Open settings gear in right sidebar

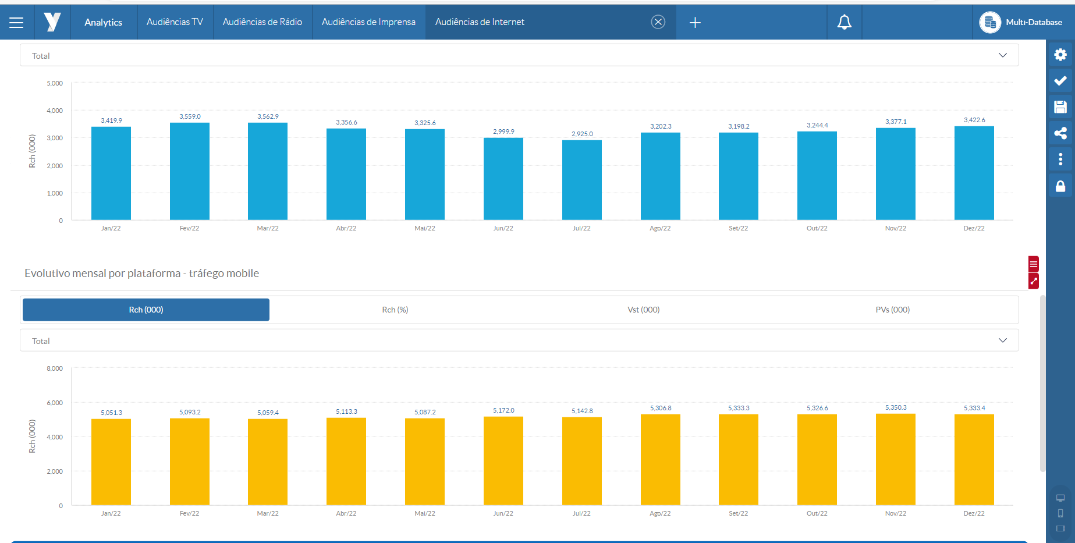point(1060,55)
